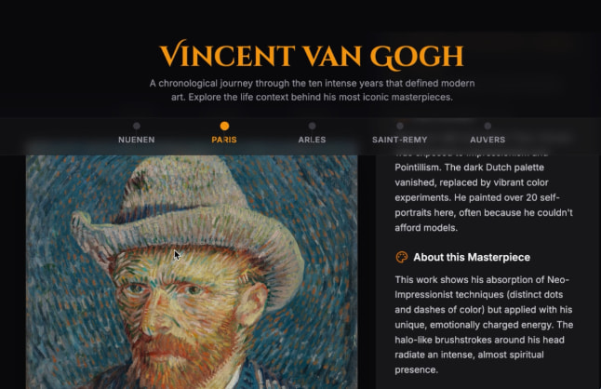Select the timeline dot above Arles
601x389 pixels.
pos(312,126)
